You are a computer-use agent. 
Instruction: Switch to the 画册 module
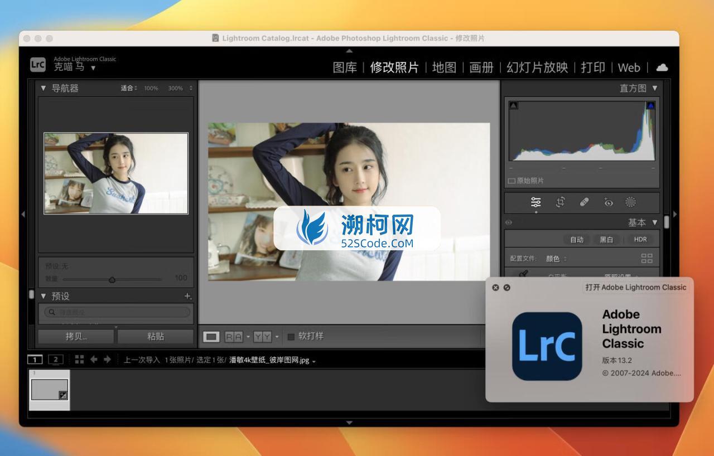(x=481, y=67)
